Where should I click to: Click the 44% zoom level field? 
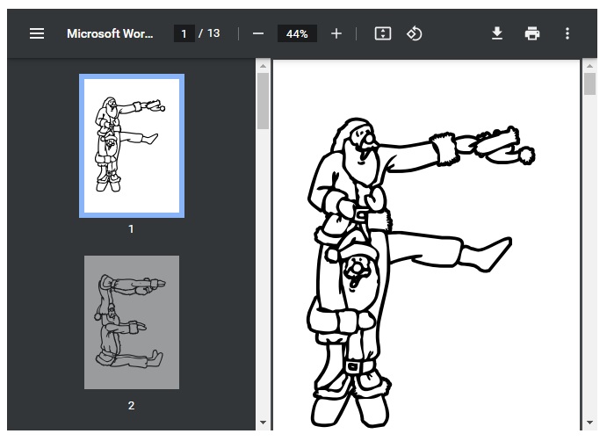pos(297,33)
